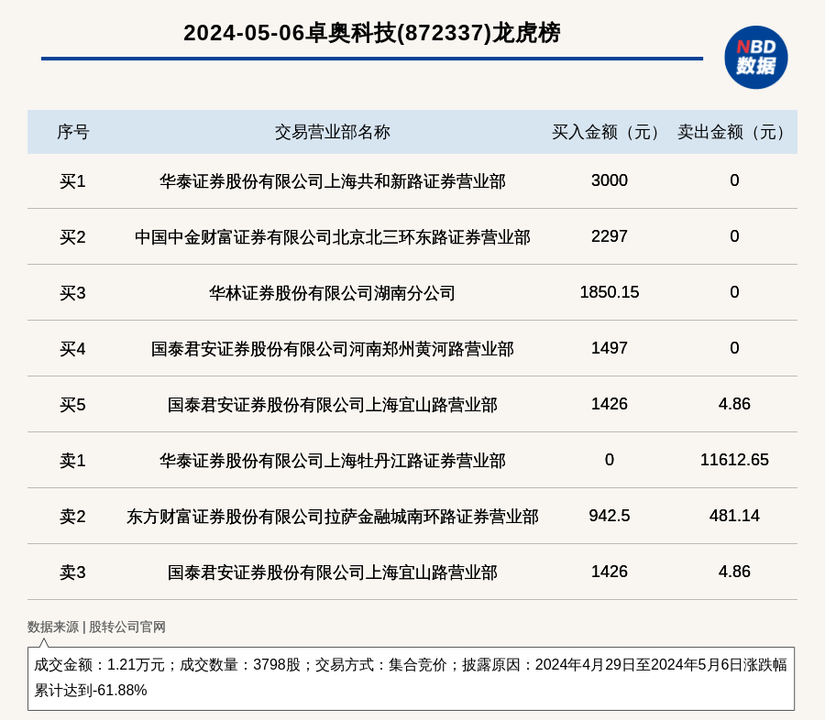Click the buy amount 3000

[x=610, y=180]
